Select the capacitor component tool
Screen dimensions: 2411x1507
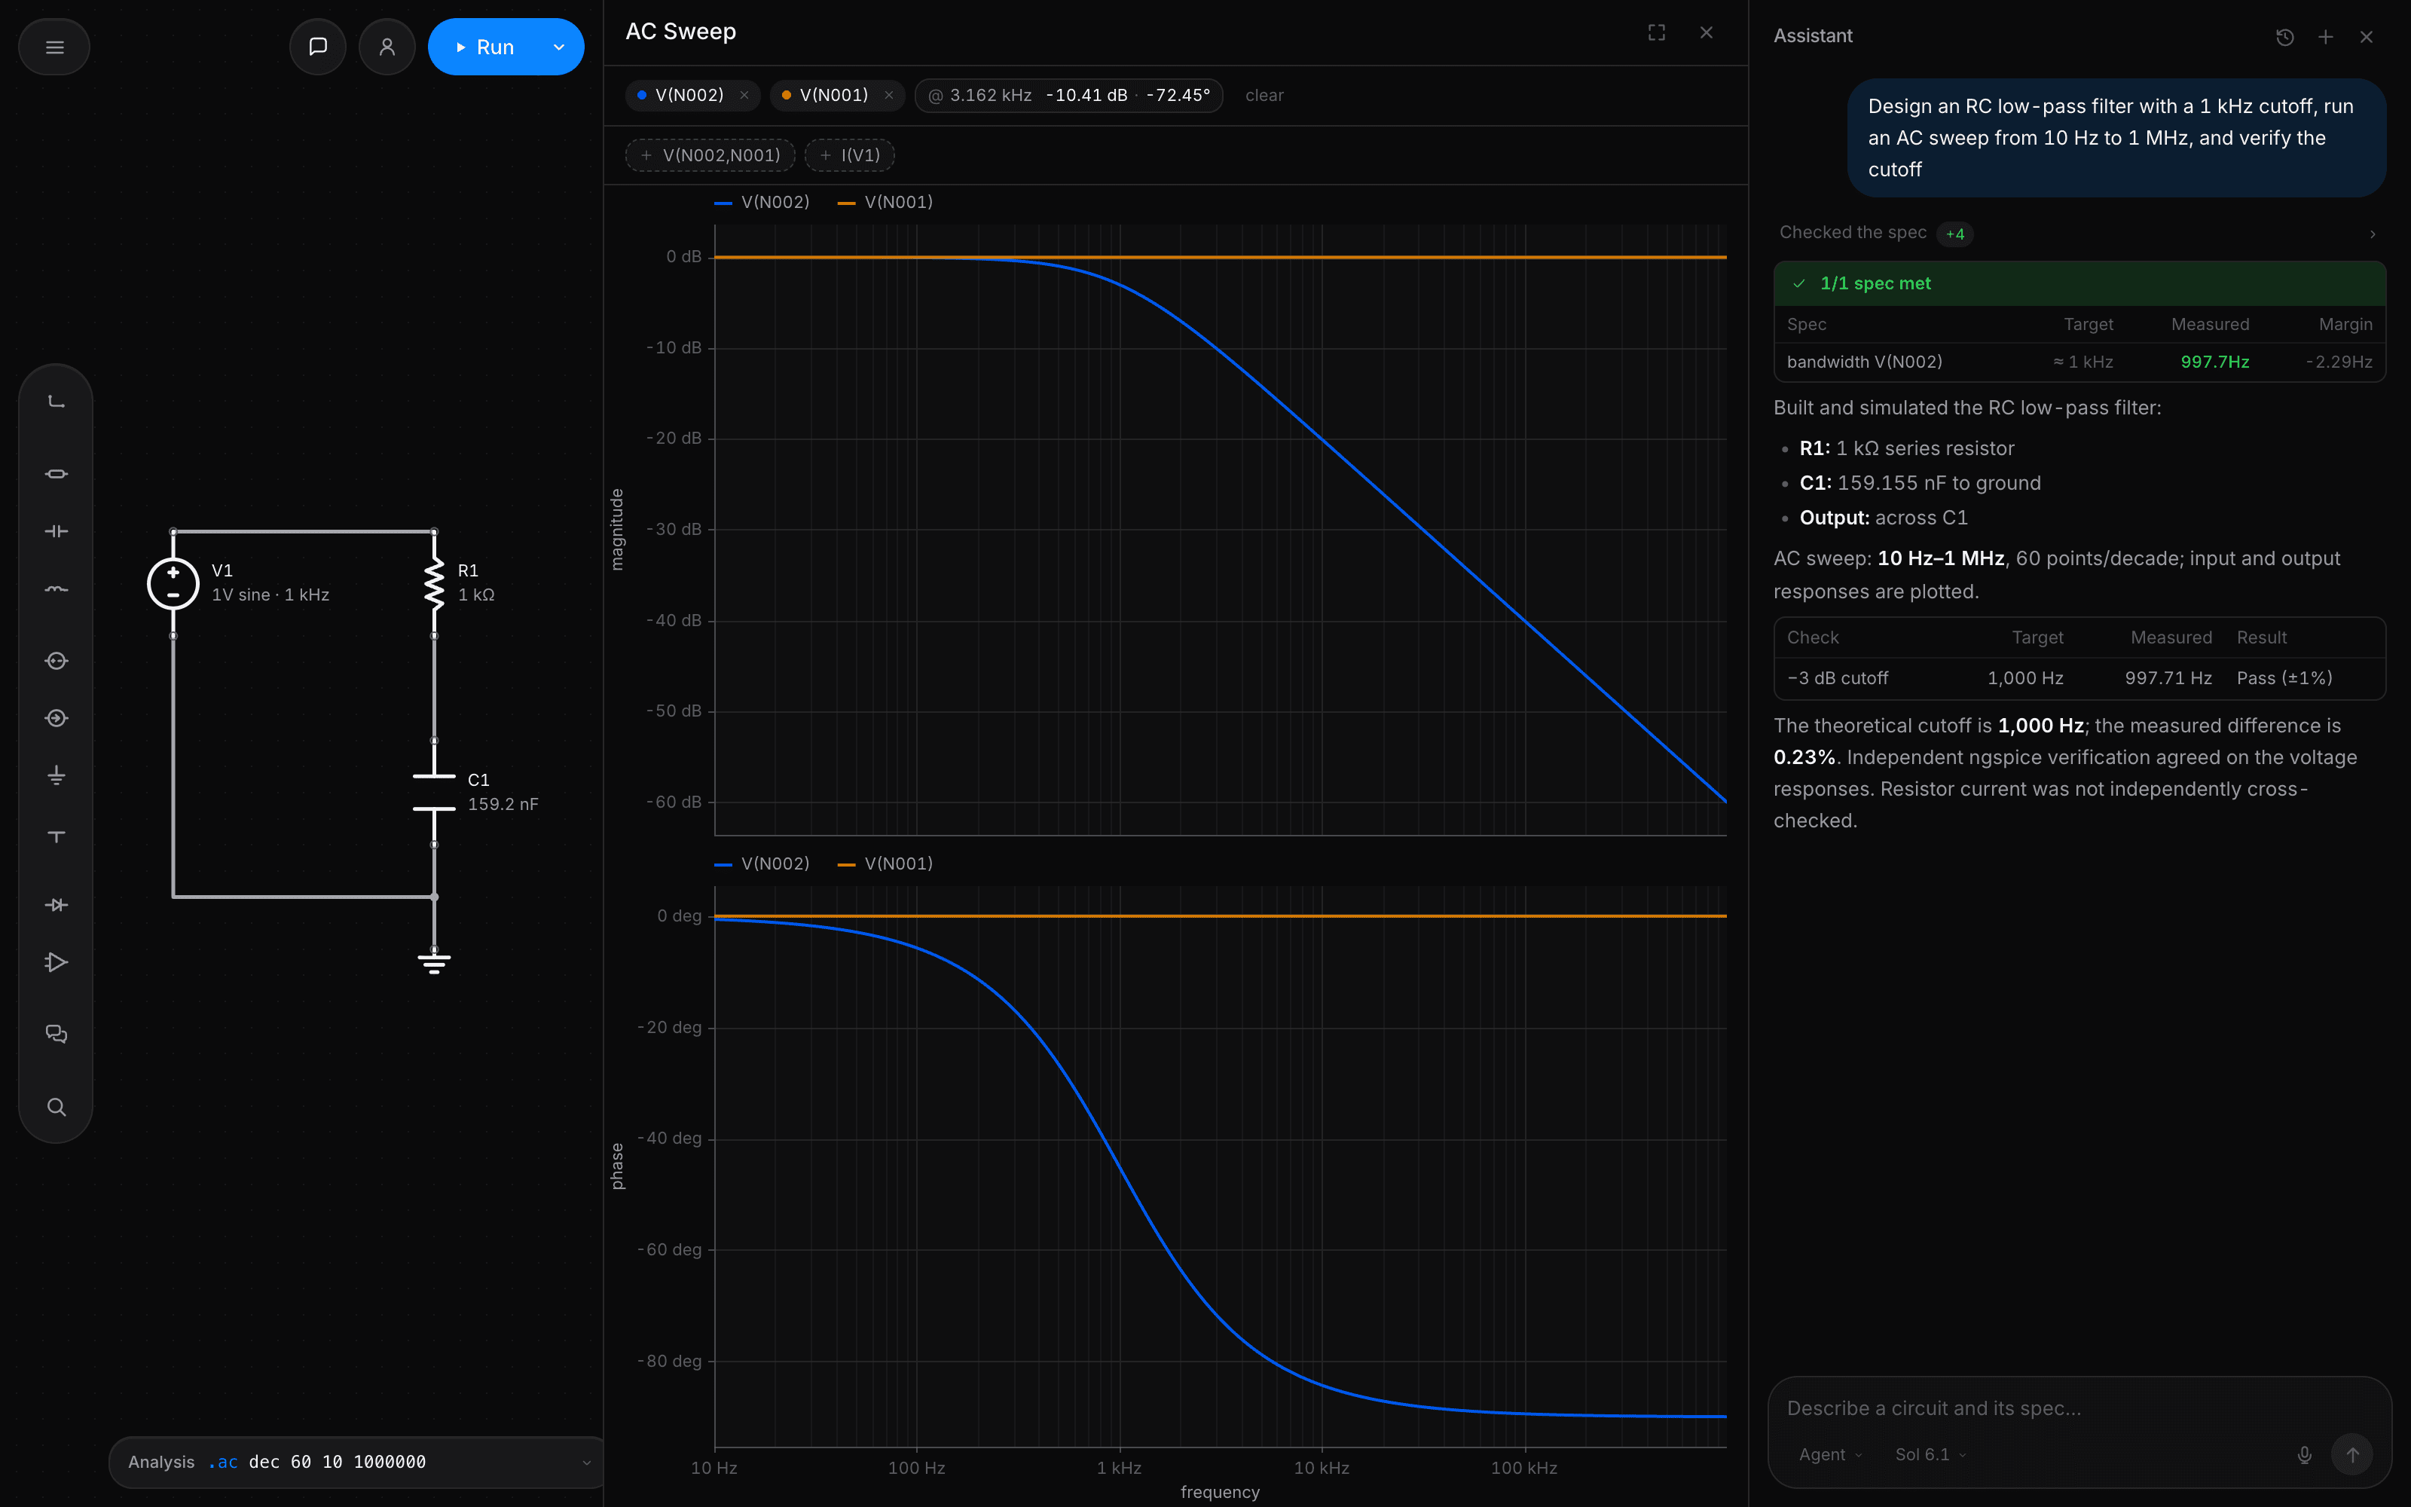[57, 531]
